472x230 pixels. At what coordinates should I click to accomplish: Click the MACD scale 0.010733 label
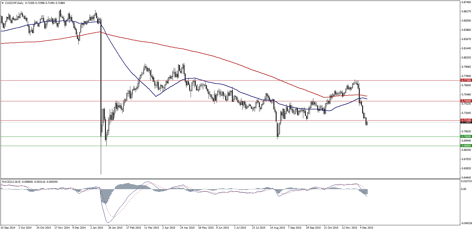tap(466, 181)
